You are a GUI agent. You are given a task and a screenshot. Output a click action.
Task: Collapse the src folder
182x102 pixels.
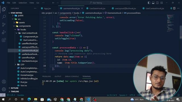[x=19, y=19]
